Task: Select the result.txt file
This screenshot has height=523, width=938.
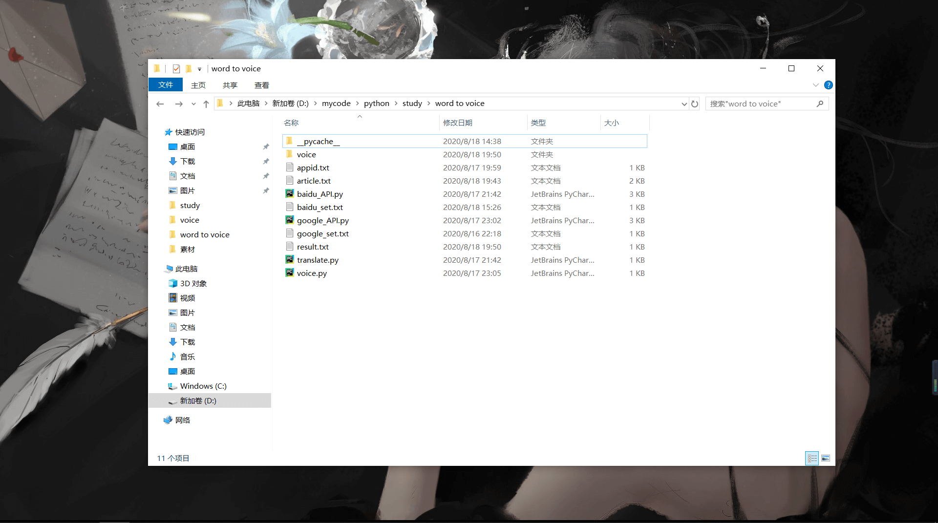Action: 465,247
